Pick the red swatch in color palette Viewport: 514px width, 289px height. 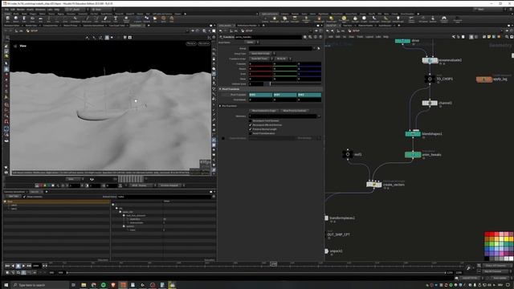487,234
